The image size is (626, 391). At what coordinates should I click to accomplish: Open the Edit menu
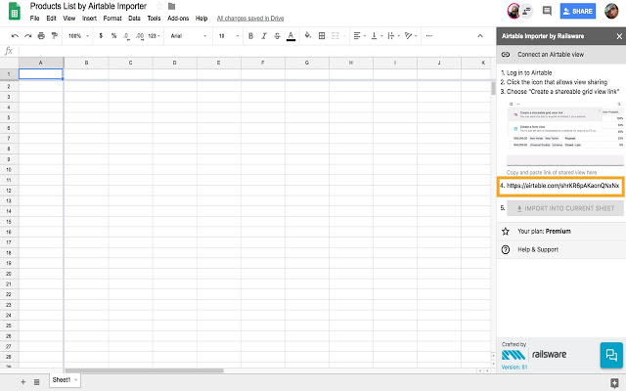51,19
